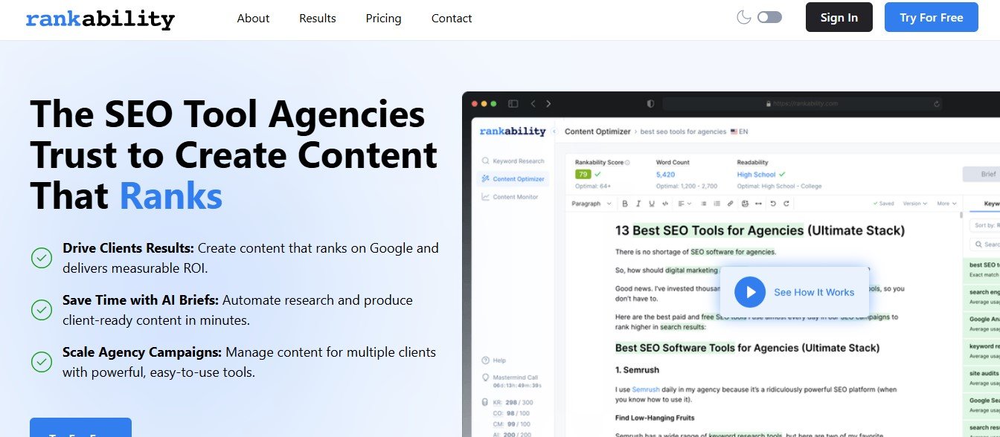The image size is (1000, 437).
Task: Open the More dropdown in editor
Action: coord(946,204)
